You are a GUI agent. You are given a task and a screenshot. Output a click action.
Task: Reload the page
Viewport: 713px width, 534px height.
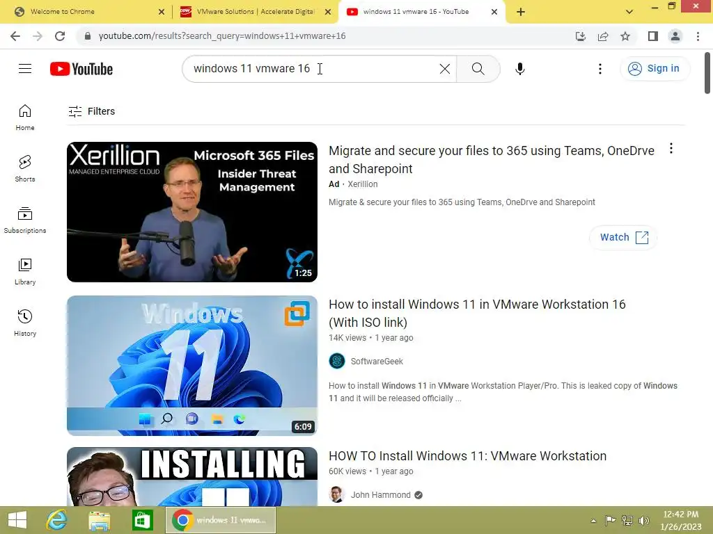[x=60, y=36]
